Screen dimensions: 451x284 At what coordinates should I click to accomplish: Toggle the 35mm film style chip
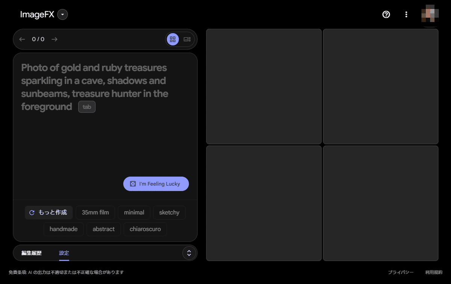(95, 212)
